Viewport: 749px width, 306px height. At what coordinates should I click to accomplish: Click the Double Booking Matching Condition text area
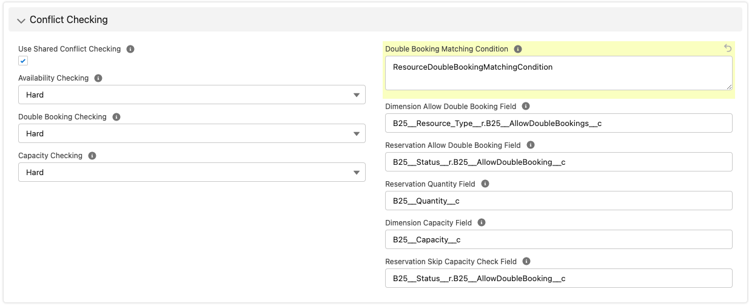558,73
